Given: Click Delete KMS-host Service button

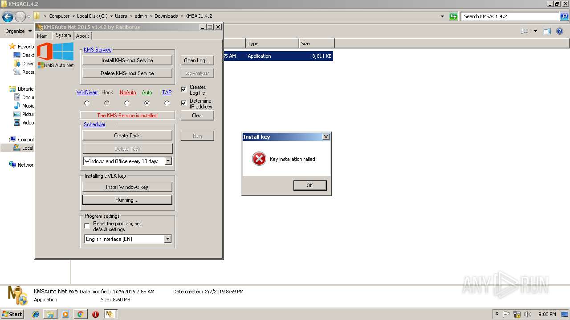Looking at the screenshot, I should [127, 73].
